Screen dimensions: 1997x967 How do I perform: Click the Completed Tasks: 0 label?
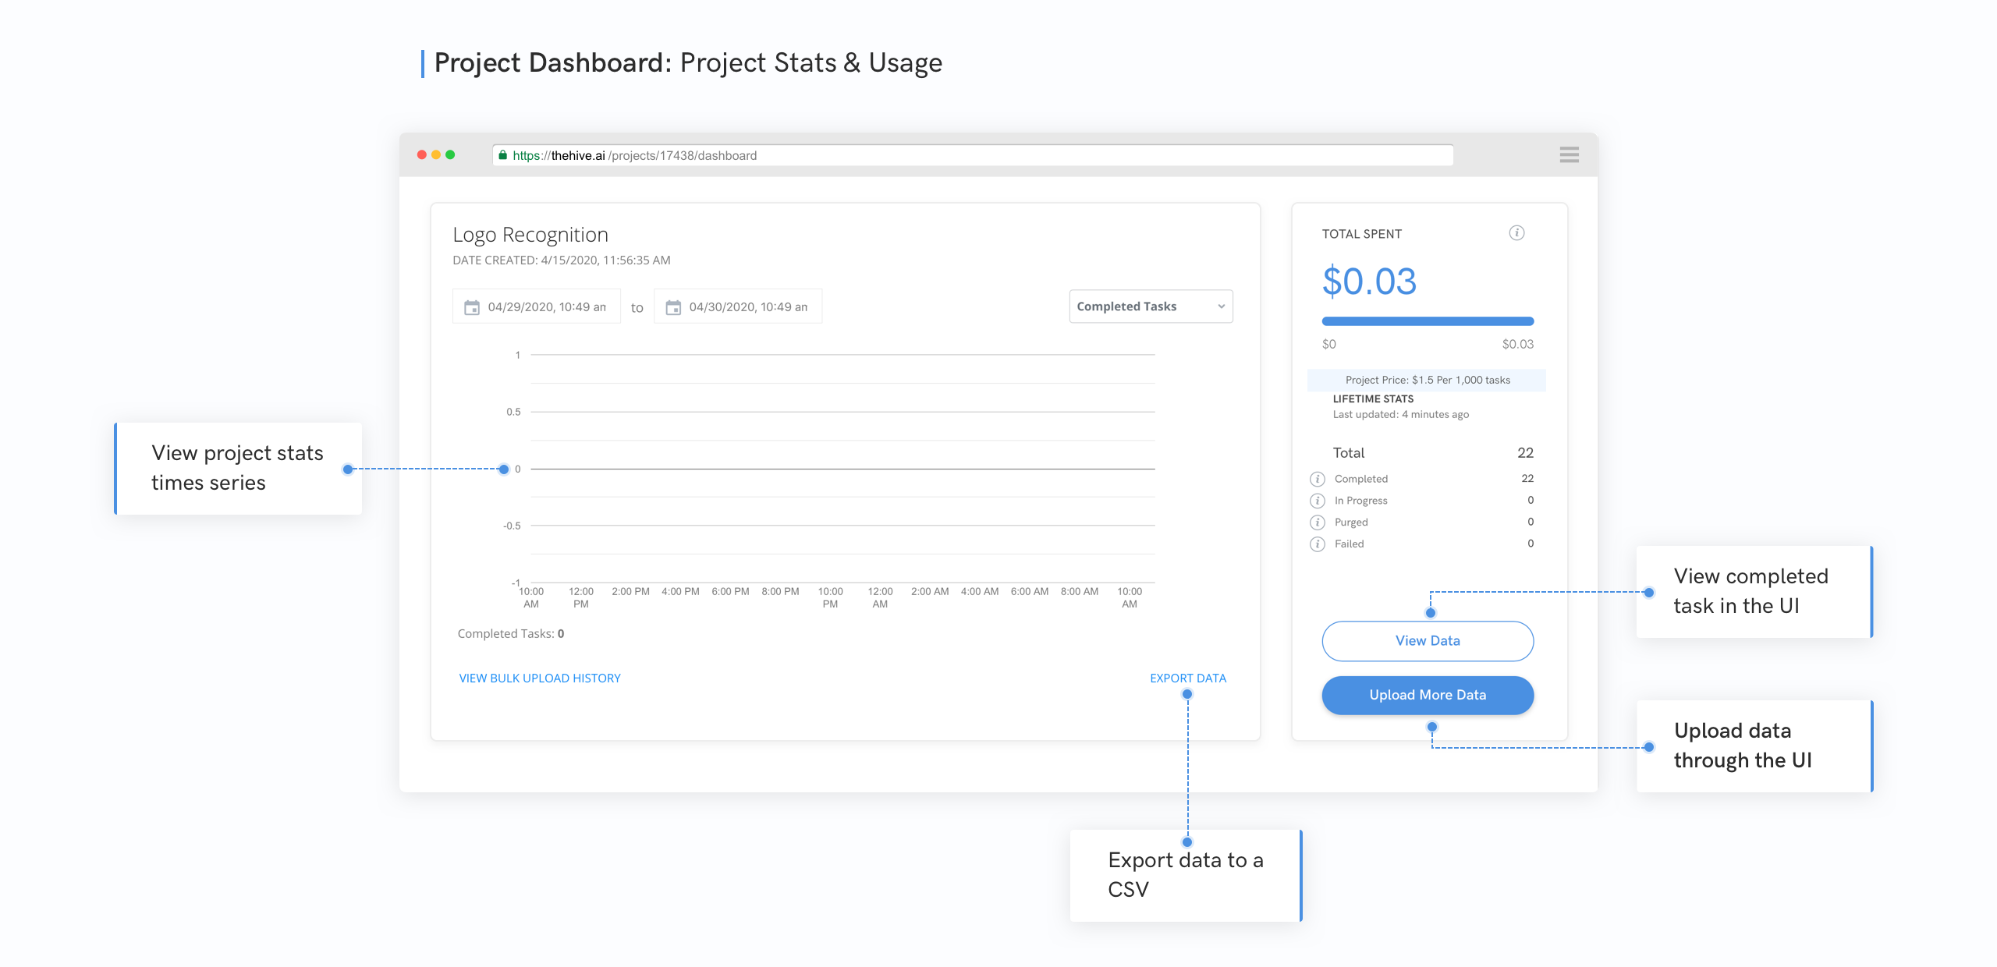[x=511, y=634]
